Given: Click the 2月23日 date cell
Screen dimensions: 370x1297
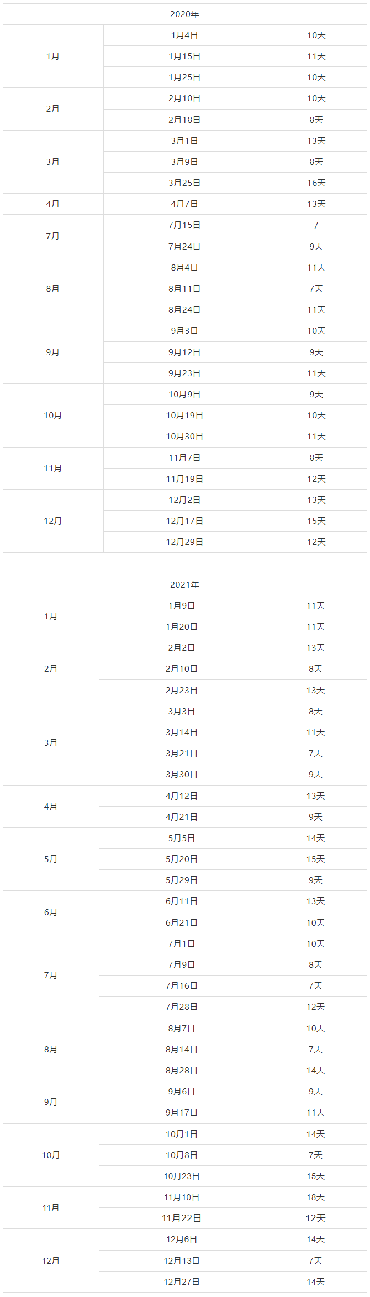Looking at the screenshot, I should point(182,691).
